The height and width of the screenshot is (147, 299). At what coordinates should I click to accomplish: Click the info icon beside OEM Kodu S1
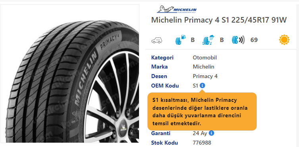[203, 86]
